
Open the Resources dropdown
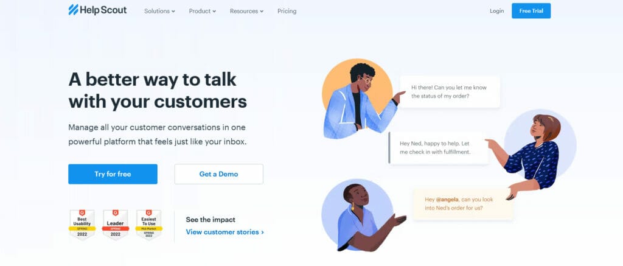coord(246,11)
